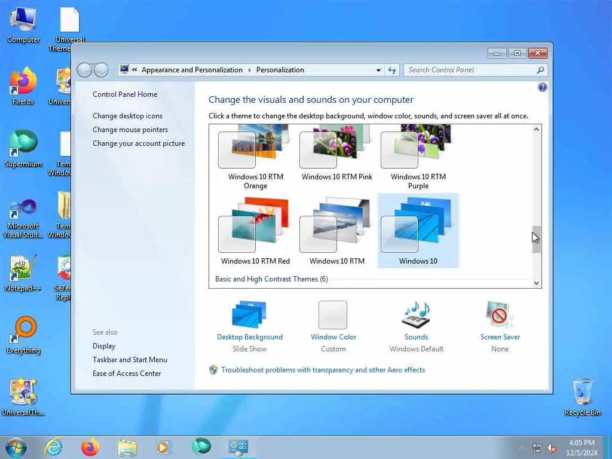
Task: Click the search magnifier icon
Action: [x=540, y=70]
